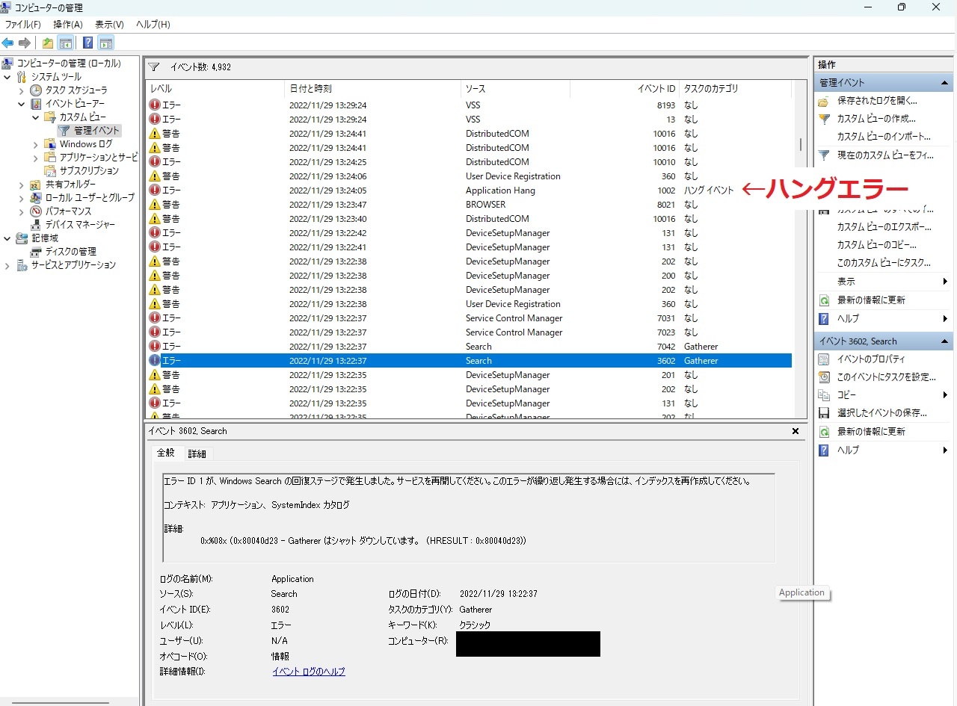
Task: Open the ファイル(F) menu
Action: click(x=22, y=25)
